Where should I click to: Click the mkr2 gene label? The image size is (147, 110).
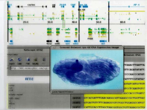coord(76,43)
